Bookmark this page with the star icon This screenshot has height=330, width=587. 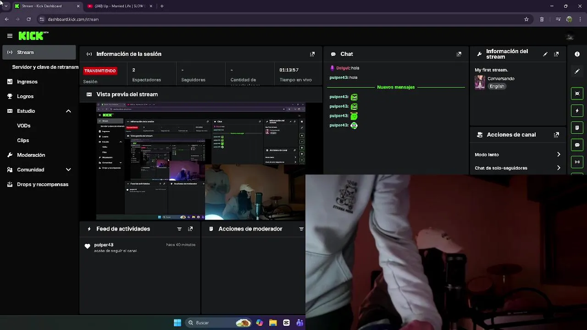click(526, 19)
